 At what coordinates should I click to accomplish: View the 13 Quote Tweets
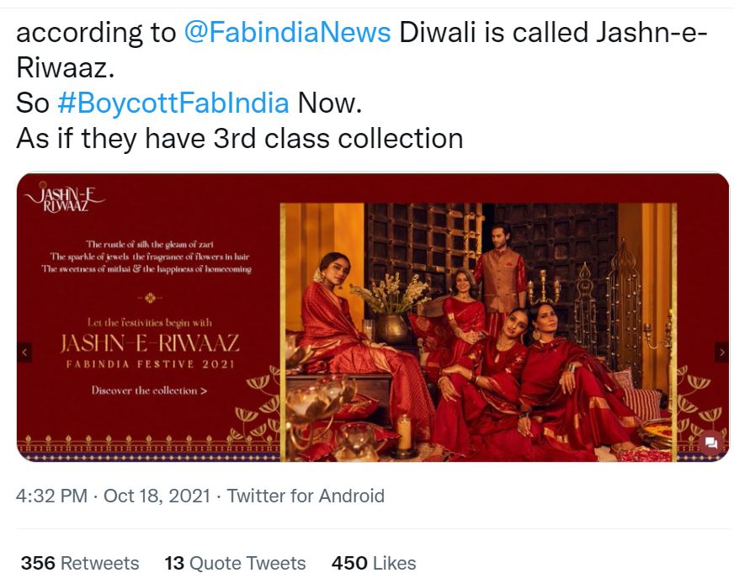tap(235, 562)
